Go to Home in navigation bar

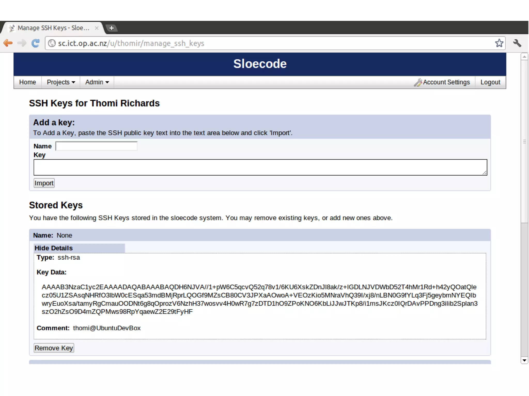tap(27, 82)
